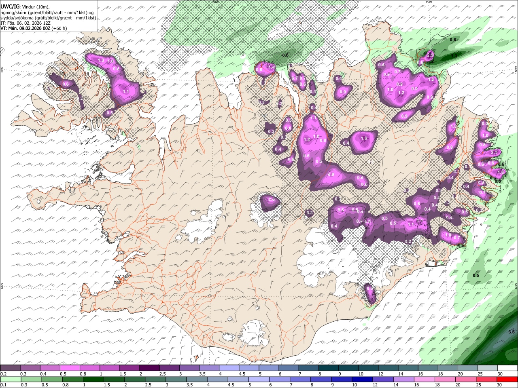Screen dimensions: 518x388
Task: Click the '30' label of the upper legend
Action: 500,374
